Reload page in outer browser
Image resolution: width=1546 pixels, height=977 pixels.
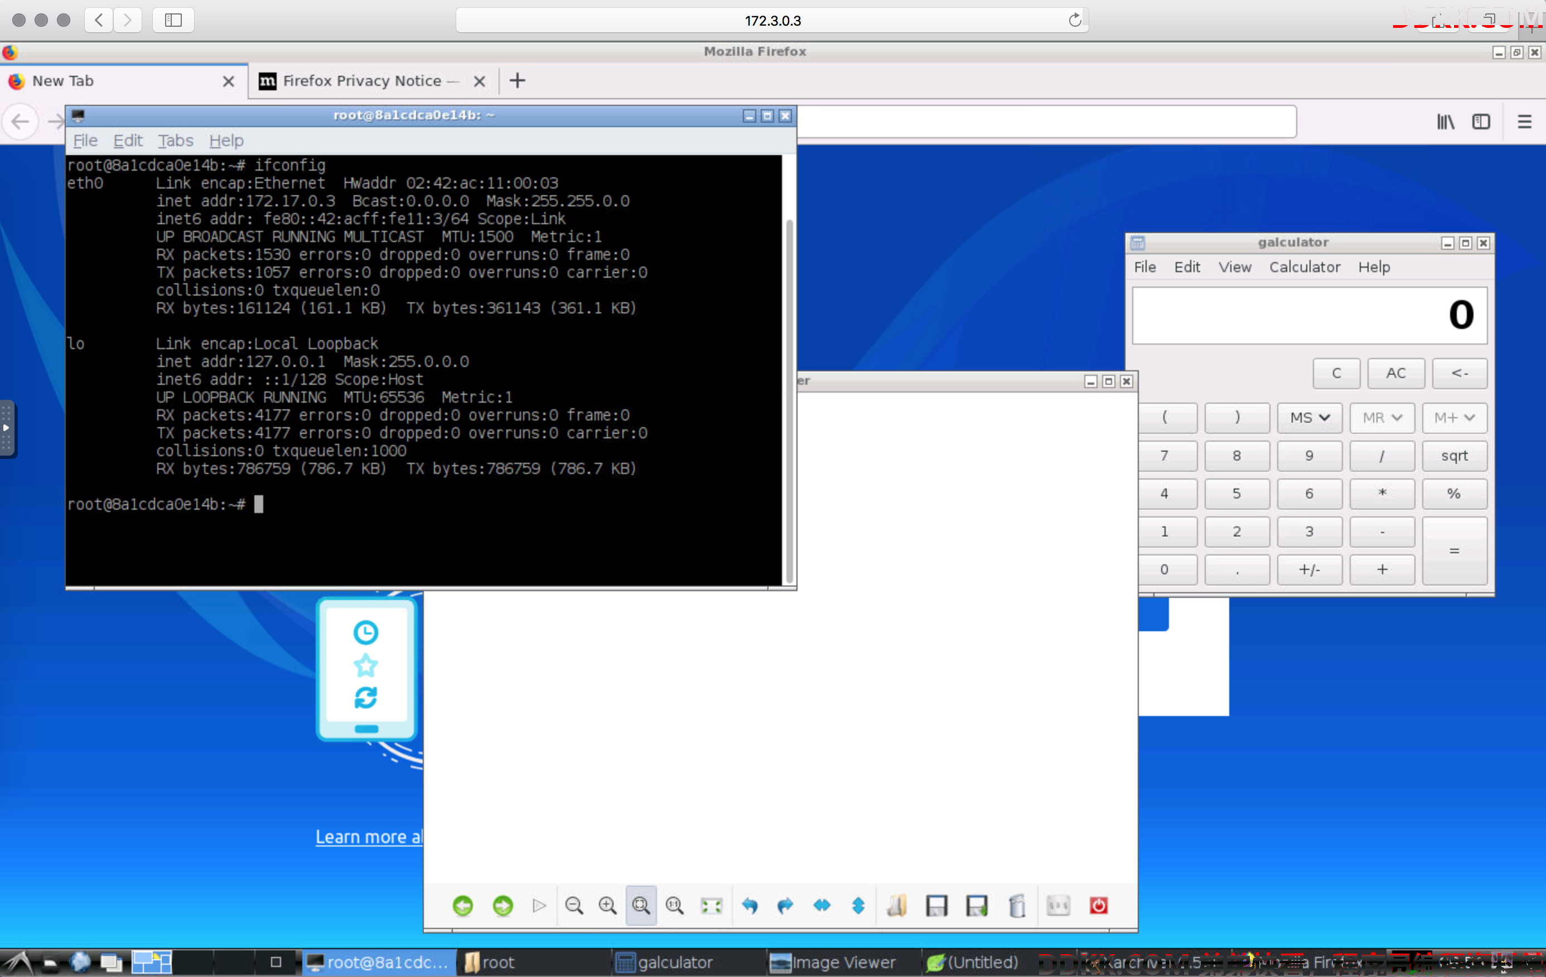pyautogui.click(x=1074, y=21)
